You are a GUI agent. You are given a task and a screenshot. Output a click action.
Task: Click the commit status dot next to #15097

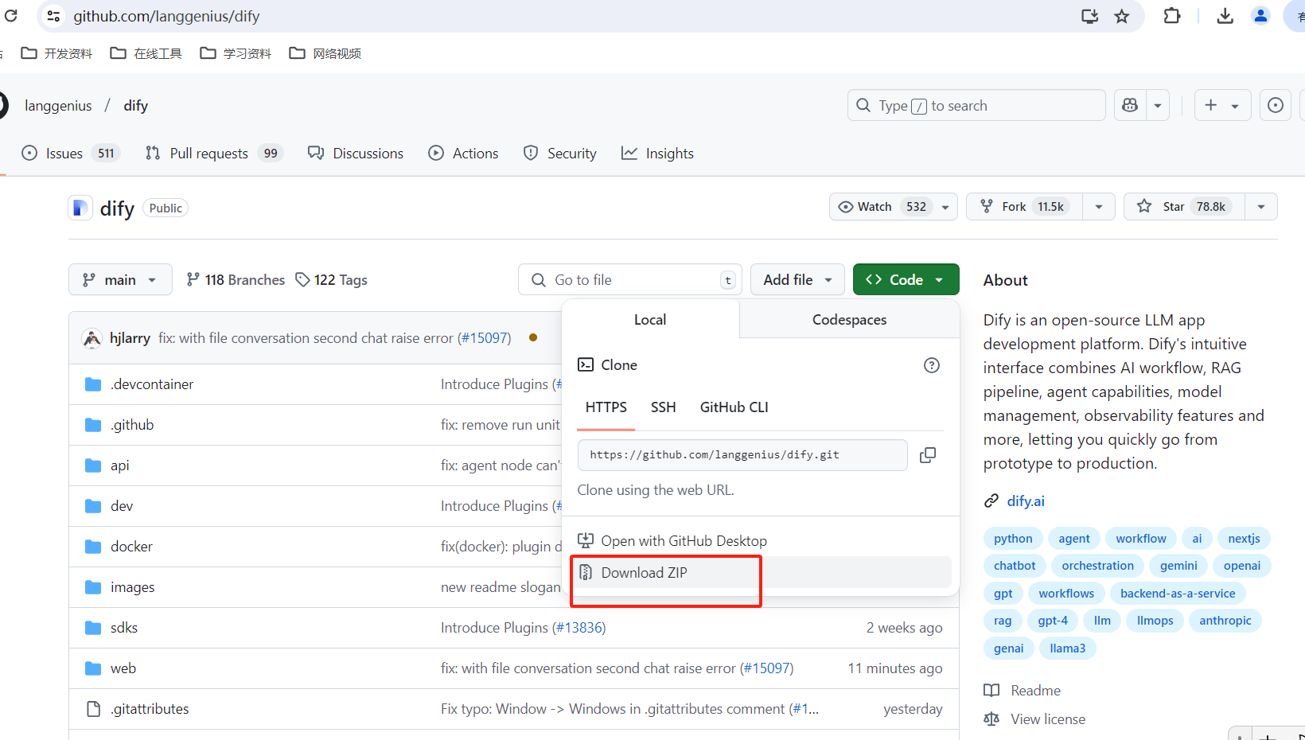pyautogui.click(x=533, y=338)
